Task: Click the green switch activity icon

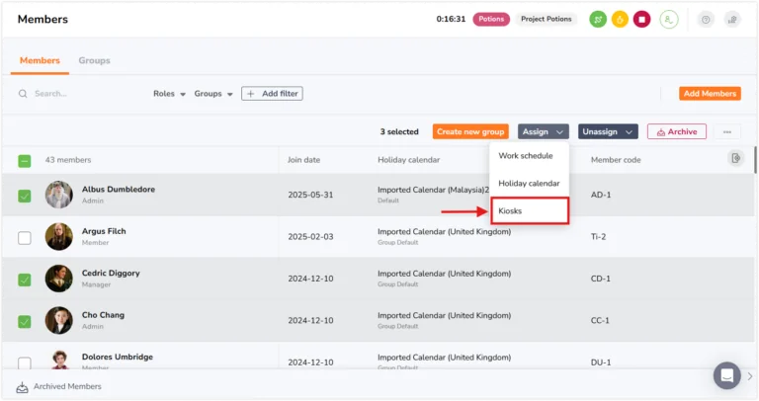Action: [598, 20]
